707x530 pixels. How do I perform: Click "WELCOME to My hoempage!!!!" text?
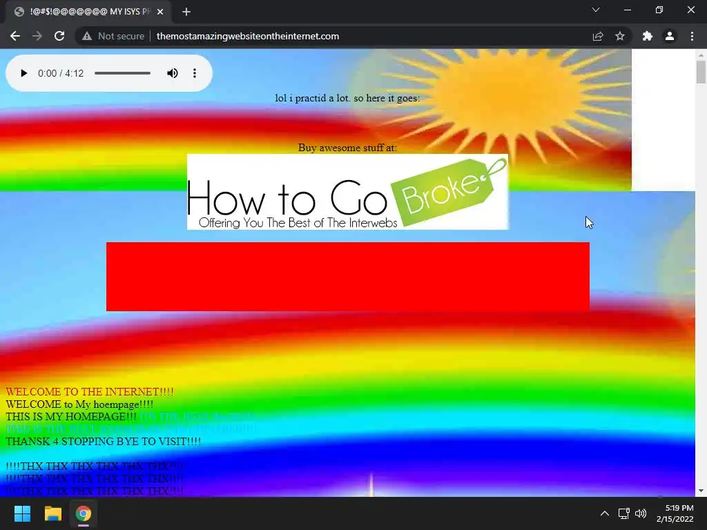pos(79,404)
